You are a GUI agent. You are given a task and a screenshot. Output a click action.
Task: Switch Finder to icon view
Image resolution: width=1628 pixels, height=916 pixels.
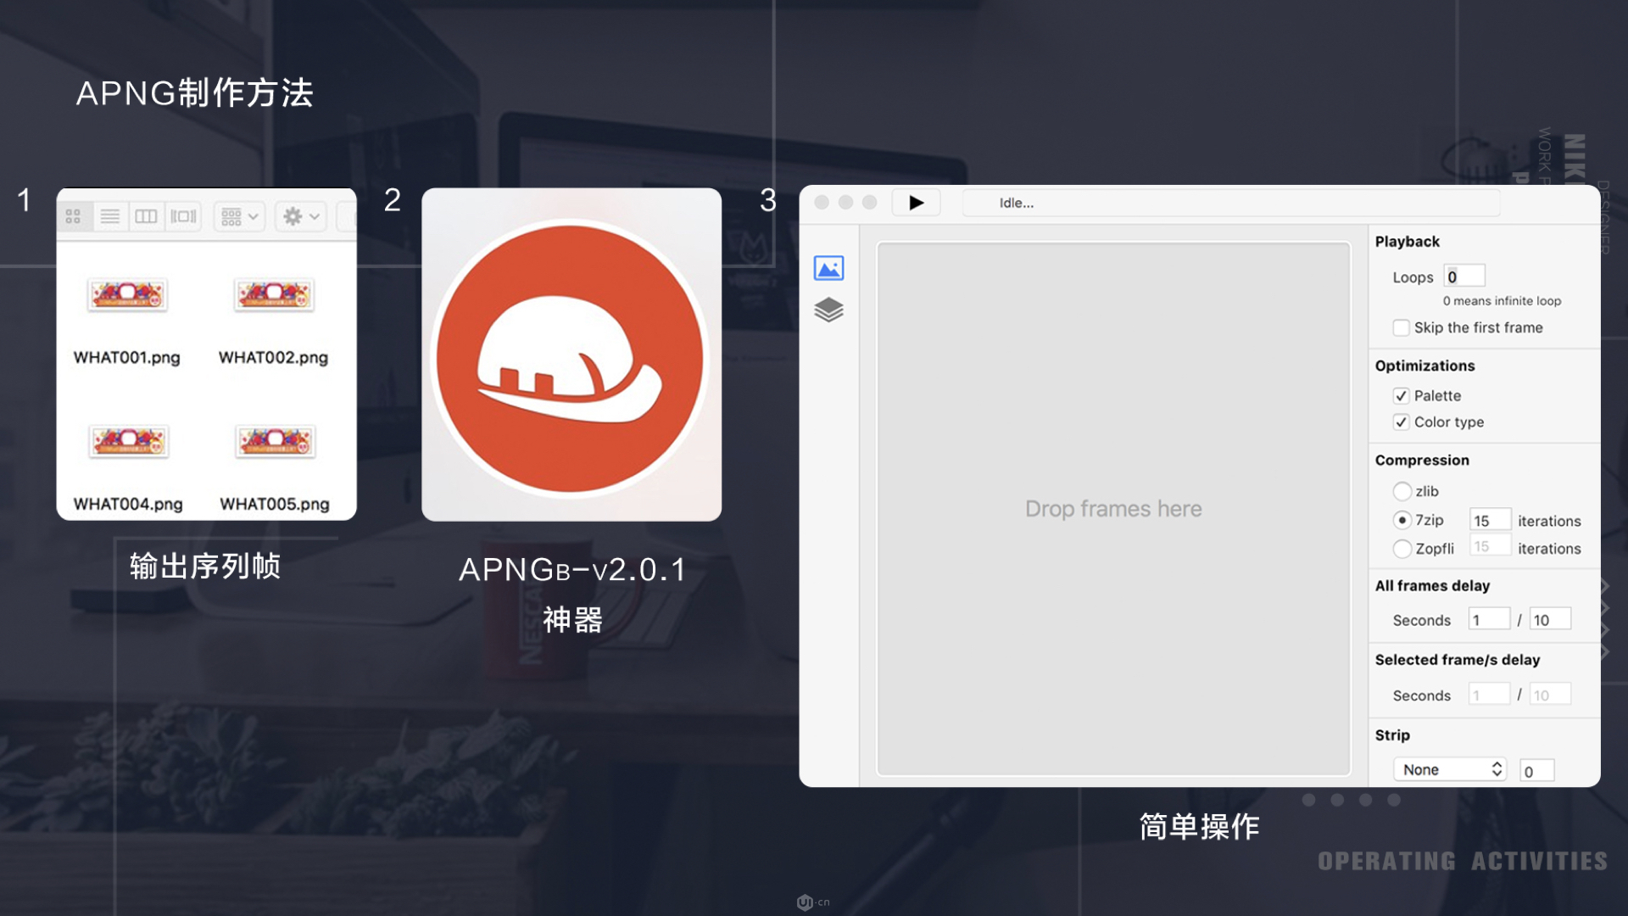[74, 216]
